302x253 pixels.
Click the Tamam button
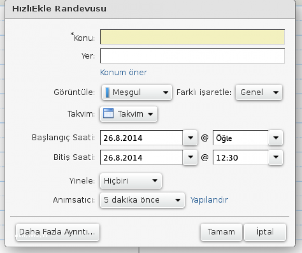[221, 232]
